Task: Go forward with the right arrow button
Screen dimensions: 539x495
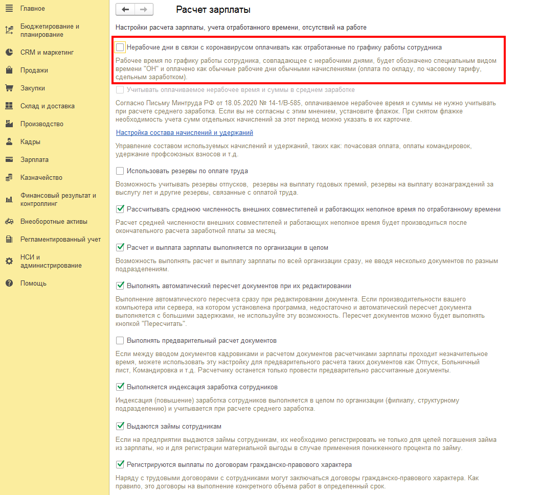Action: point(144,10)
